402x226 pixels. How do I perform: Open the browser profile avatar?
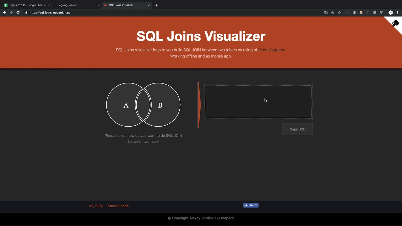tap(391, 13)
